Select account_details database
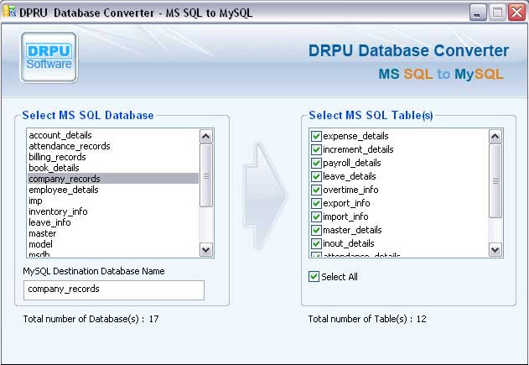 pos(113,135)
